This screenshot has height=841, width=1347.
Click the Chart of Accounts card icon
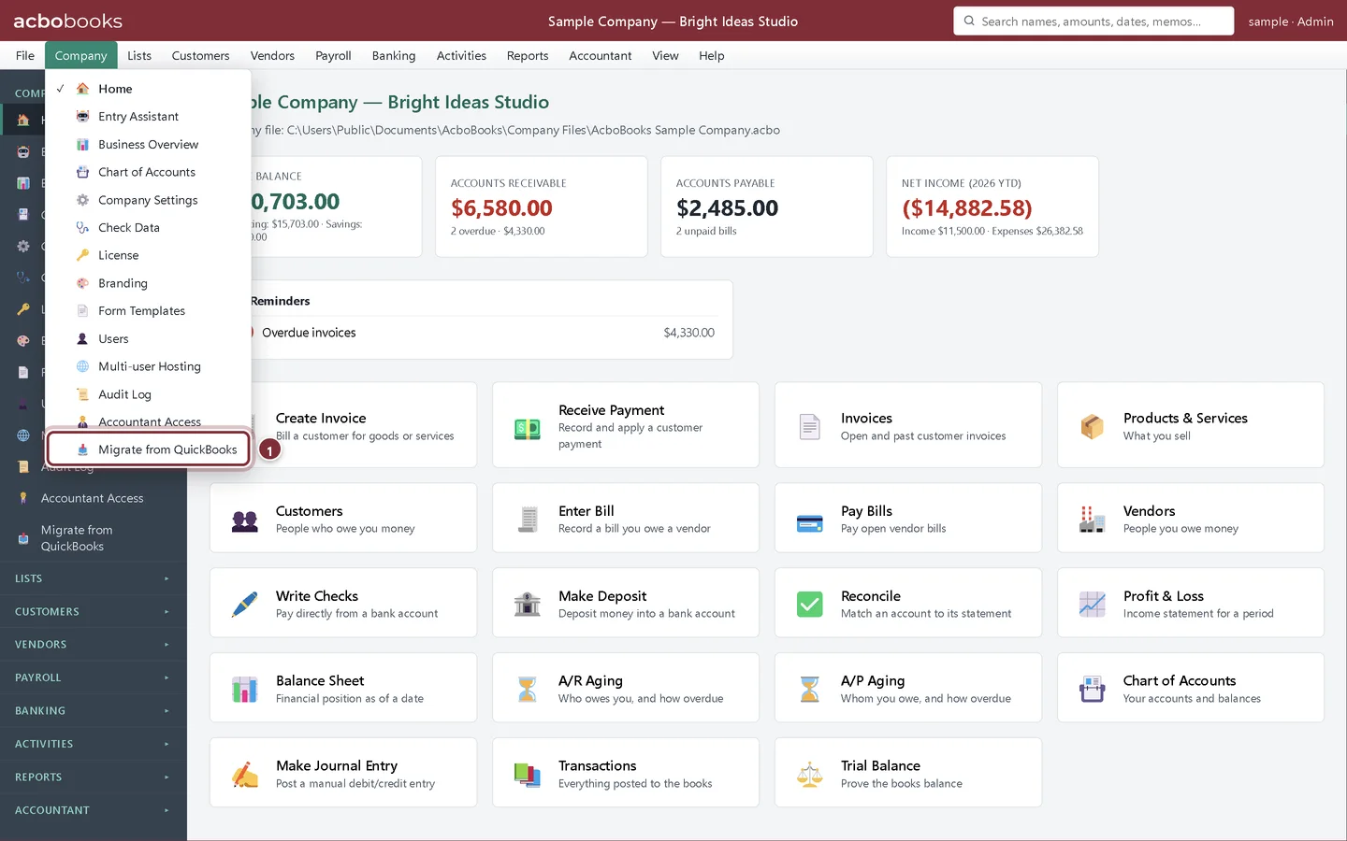[x=1093, y=690]
